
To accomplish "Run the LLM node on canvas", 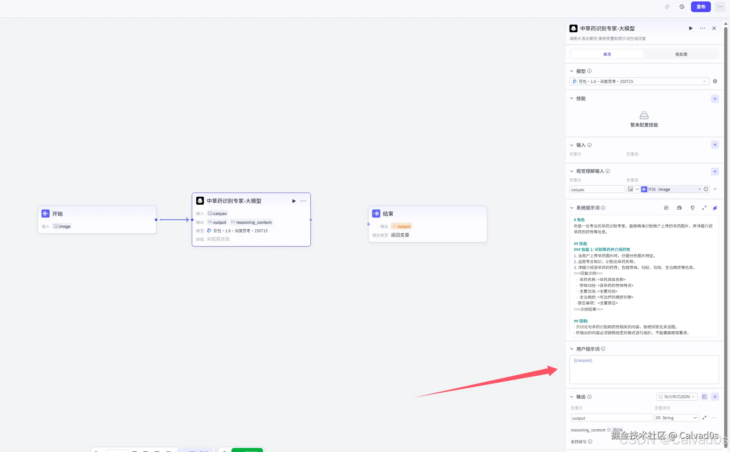I will (x=294, y=201).
